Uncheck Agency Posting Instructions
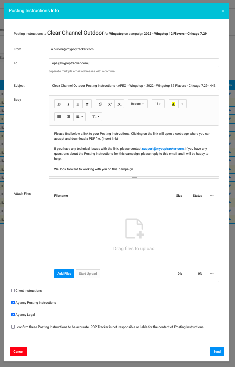 tap(13, 302)
